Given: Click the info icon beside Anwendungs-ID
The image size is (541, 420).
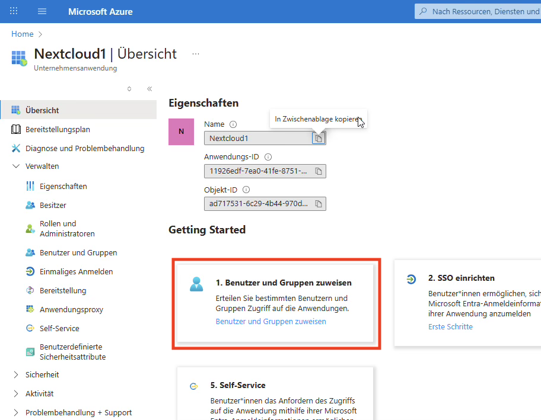Looking at the screenshot, I should coord(268,158).
